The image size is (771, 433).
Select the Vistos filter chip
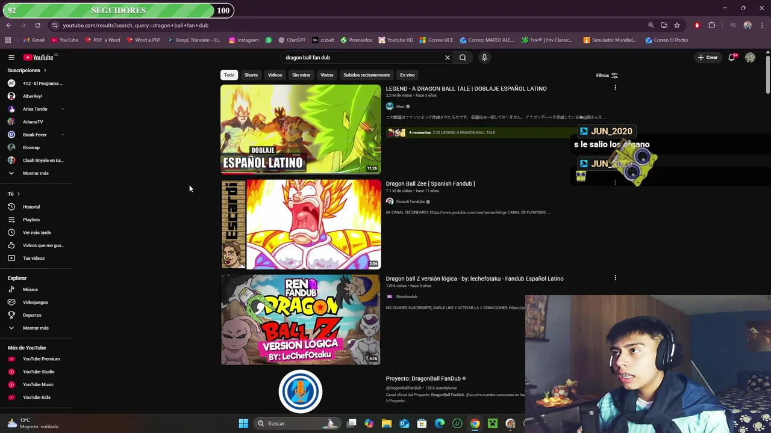[x=327, y=75]
